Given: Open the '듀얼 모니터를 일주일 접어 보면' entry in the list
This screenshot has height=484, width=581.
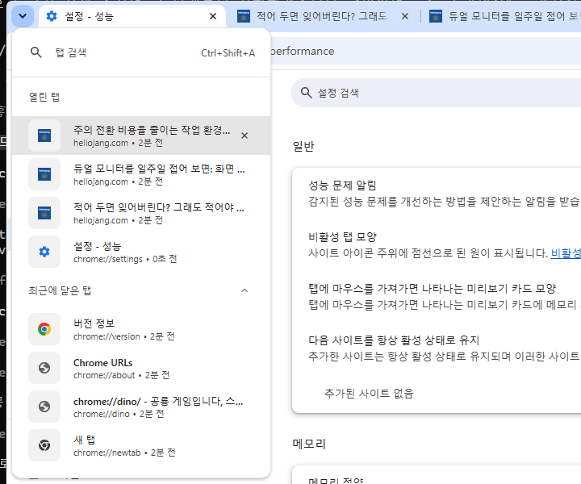Looking at the screenshot, I should pos(141,174).
